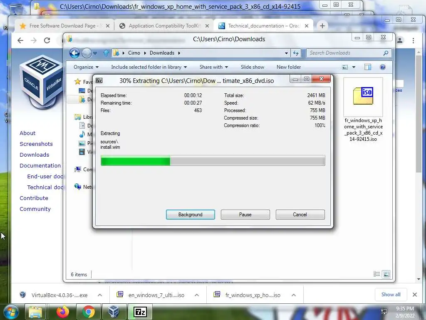Click Favorites star in navigation pane
The width and height of the screenshot is (426, 320).
[78, 81]
